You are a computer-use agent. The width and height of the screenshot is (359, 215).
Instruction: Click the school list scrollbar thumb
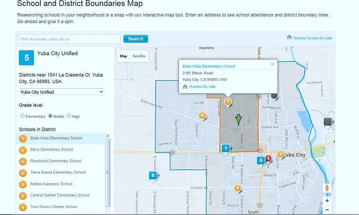click(108, 173)
